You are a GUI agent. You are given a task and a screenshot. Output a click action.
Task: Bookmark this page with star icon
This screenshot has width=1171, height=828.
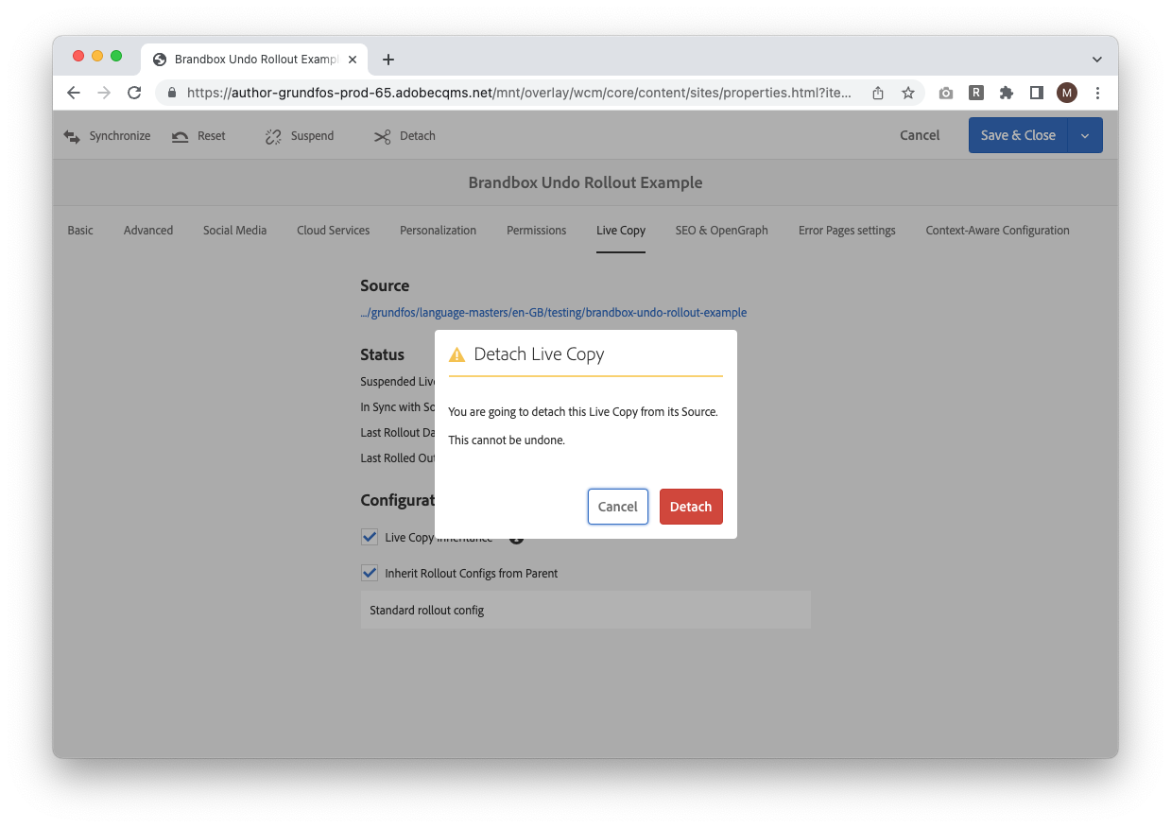(x=907, y=93)
